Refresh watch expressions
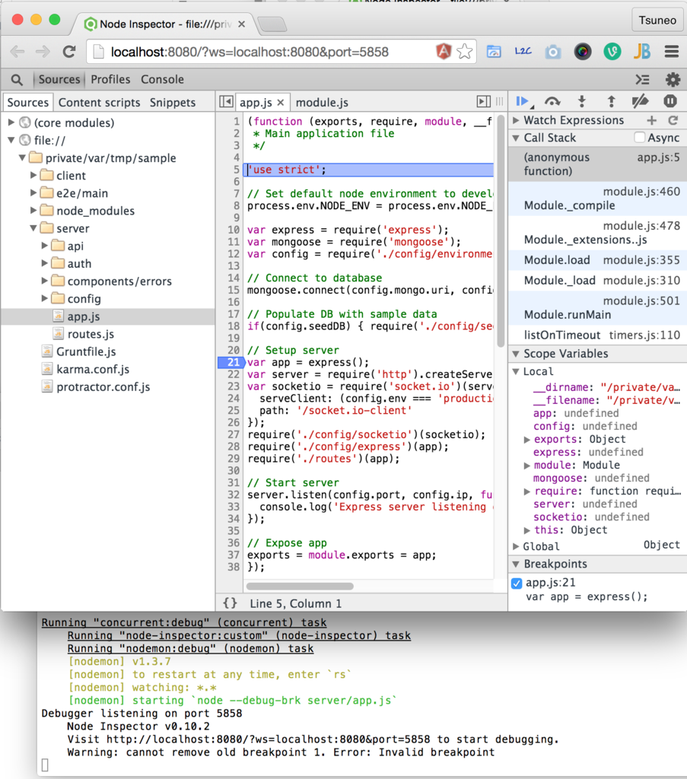Viewport: 687px width, 779px height. (673, 120)
